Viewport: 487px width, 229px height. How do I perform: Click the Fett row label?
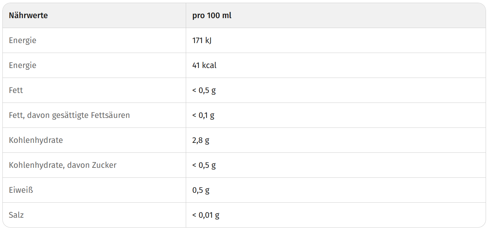(16, 90)
